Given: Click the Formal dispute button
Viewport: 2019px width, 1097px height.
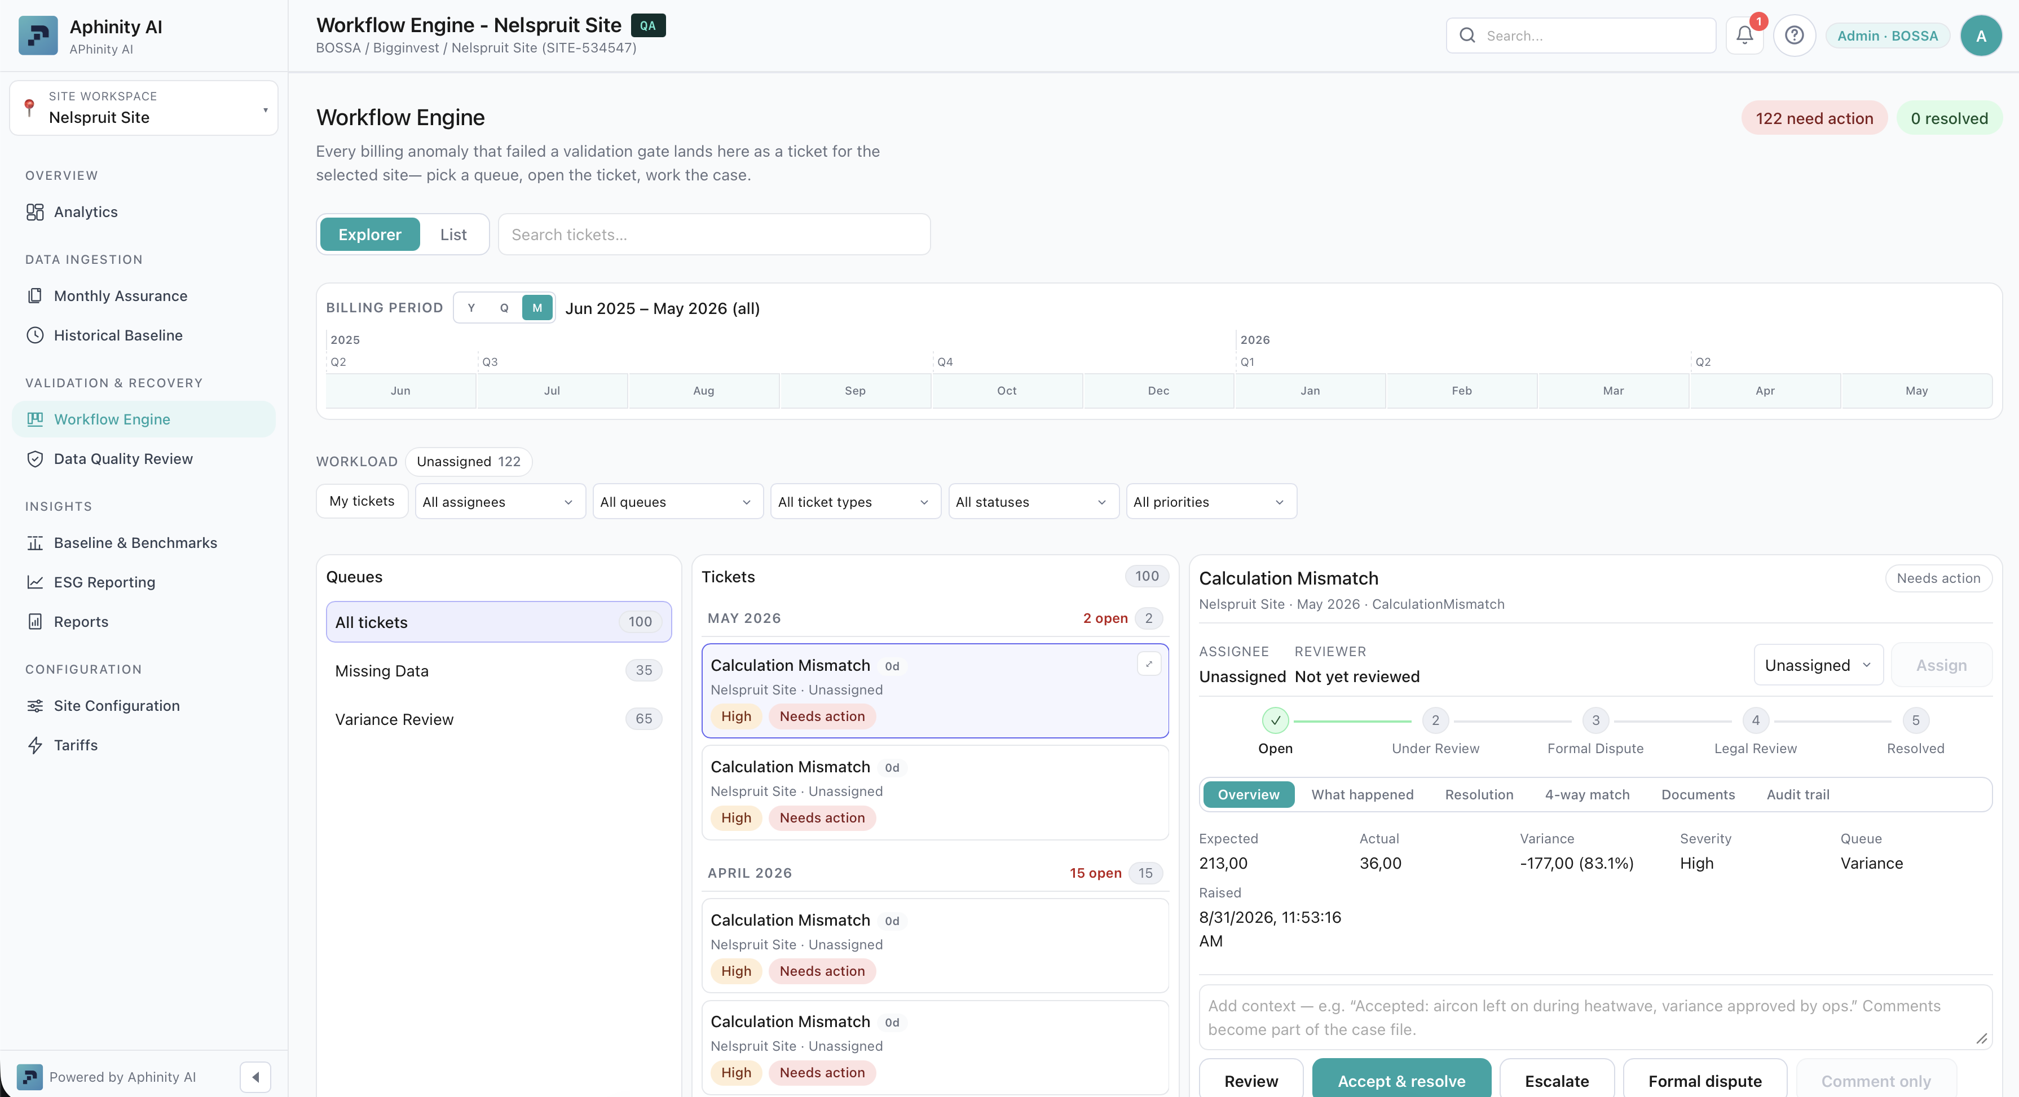Looking at the screenshot, I should (x=1705, y=1080).
